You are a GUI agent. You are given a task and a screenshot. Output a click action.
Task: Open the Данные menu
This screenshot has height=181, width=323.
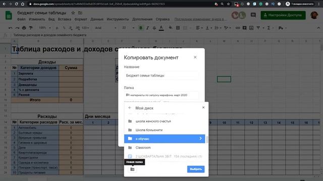point(97,19)
